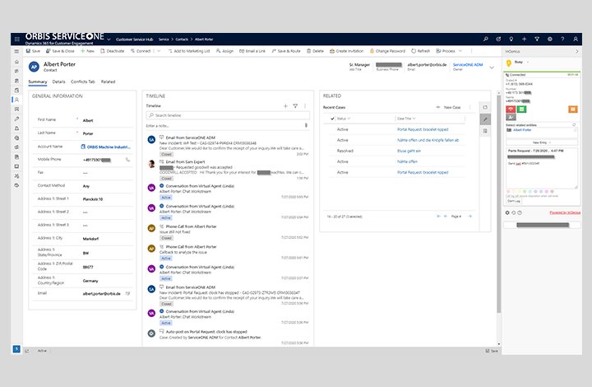Screen dimensions: 592x387
Task: Open the help question mark
Action: (x=562, y=39)
